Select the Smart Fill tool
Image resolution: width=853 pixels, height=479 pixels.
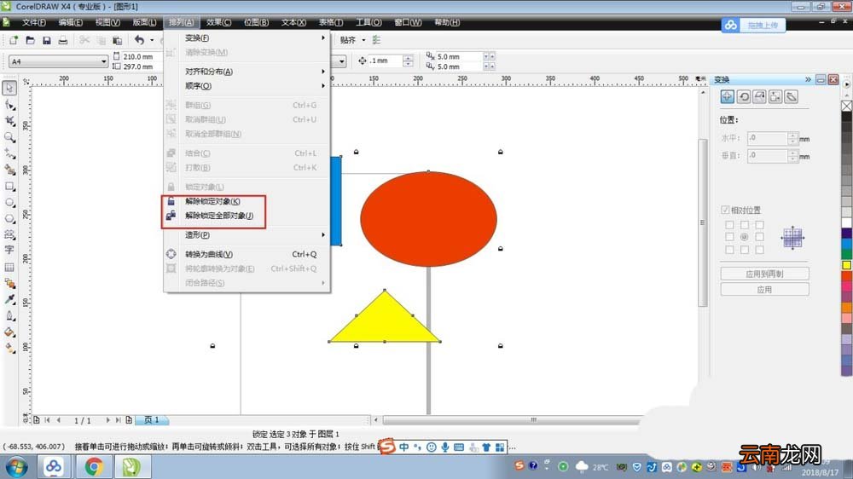9,170
